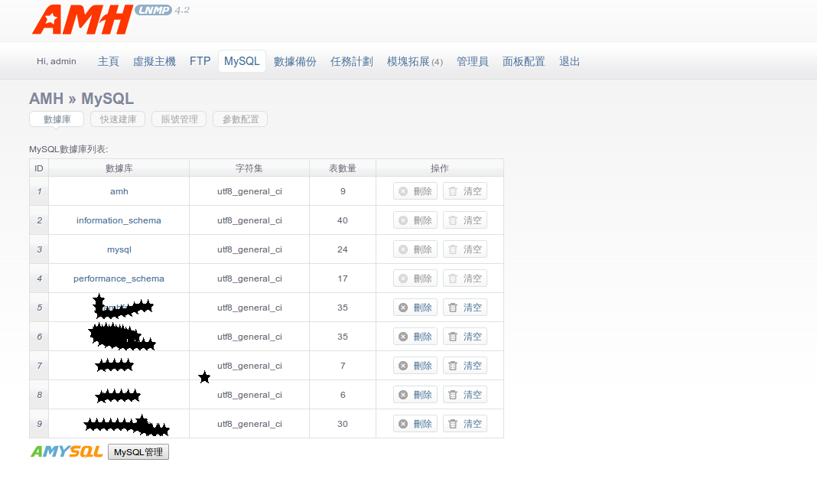Screen dimensions: 817x482
Task: Click 退出 to log out
Action: click(x=570, y=61)
